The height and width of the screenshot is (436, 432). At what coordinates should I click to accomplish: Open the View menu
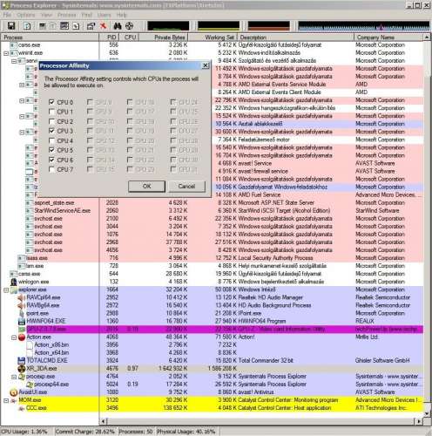coord(46,15)
